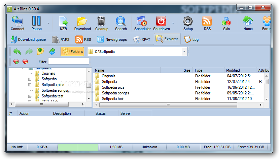Open the RSS tab
280x160 pixels.
pos(83,39)
